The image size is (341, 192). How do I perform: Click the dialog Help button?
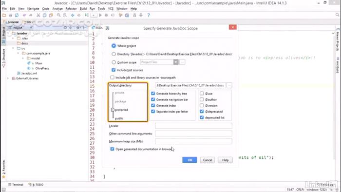[x=225, y=160]
